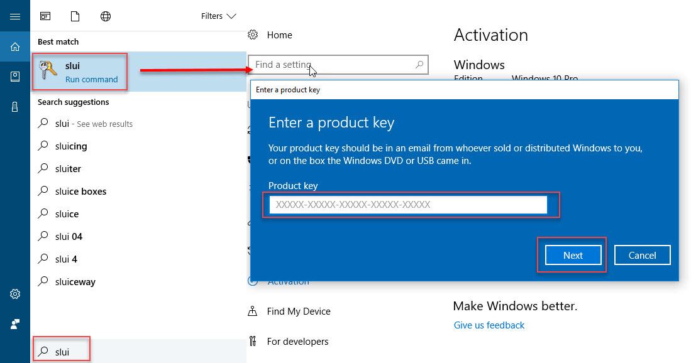691x363 pixels.
Task: Click the Home gear icon in Settings
Action: pyautogui.click(x=253, y=35)
